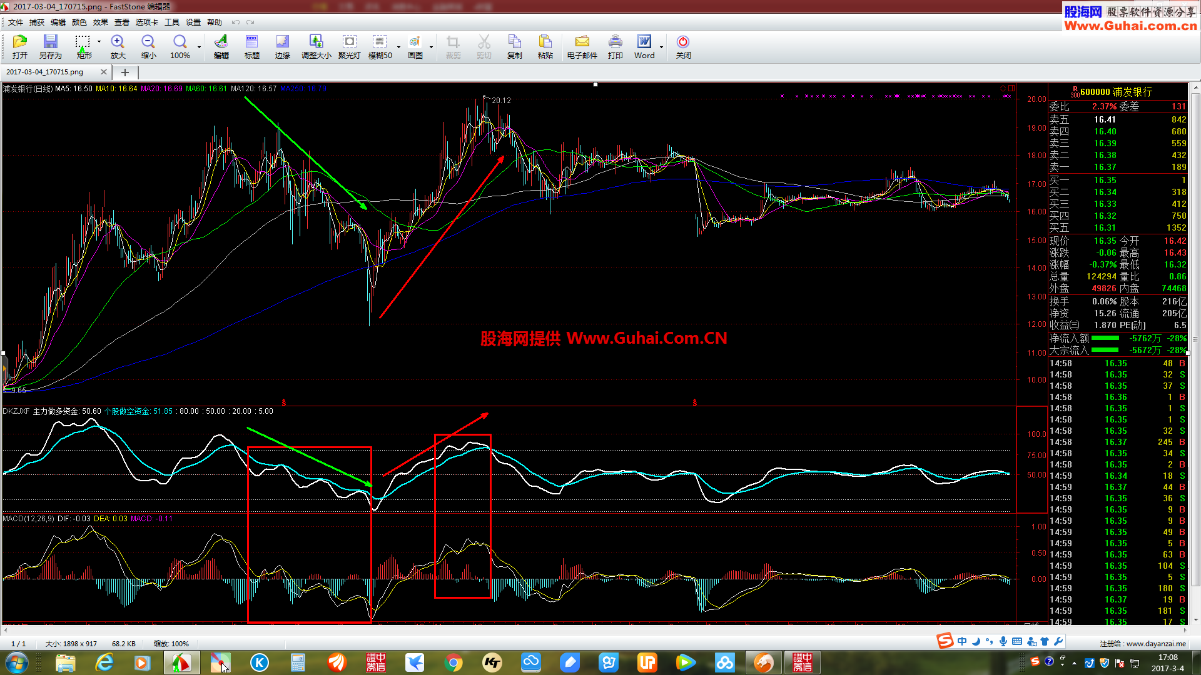Screen dimensions: 1201x675
Task: Open the 选项卡 tabs menu
Action: (147, 22)
